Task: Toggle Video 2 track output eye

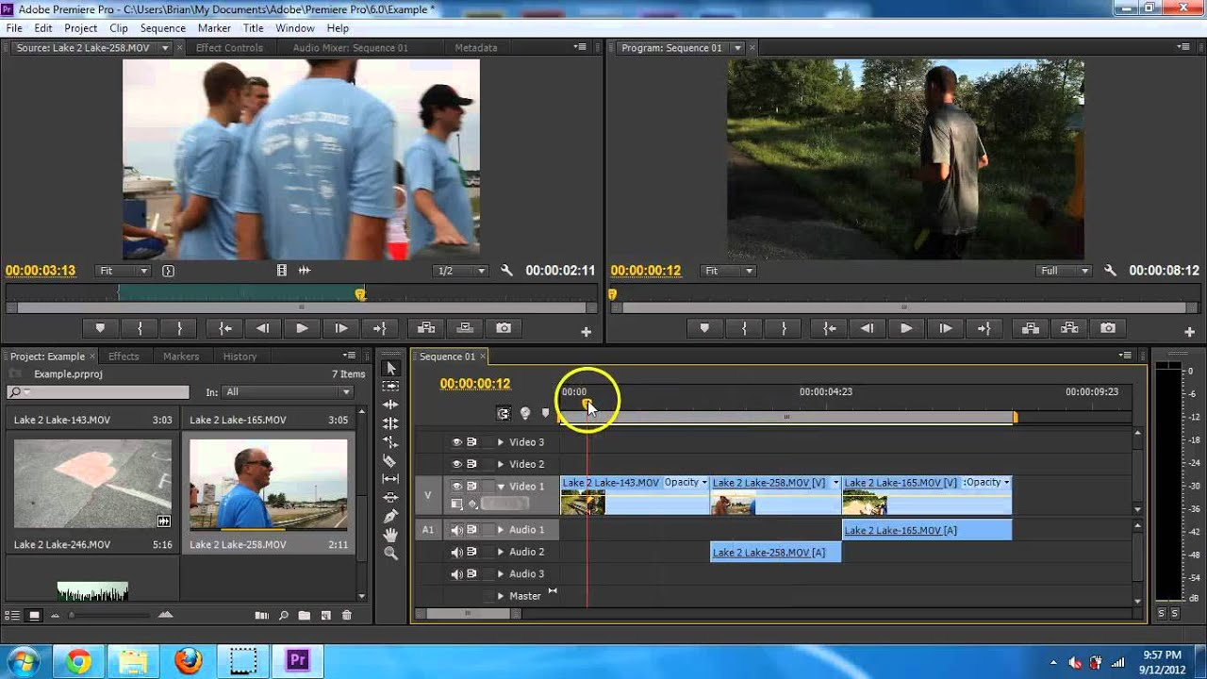Action: (457, 464)
